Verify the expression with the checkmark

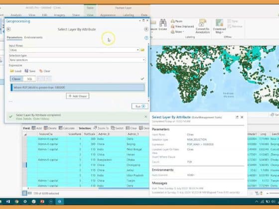pyautogui.click(x=142, y=79)
